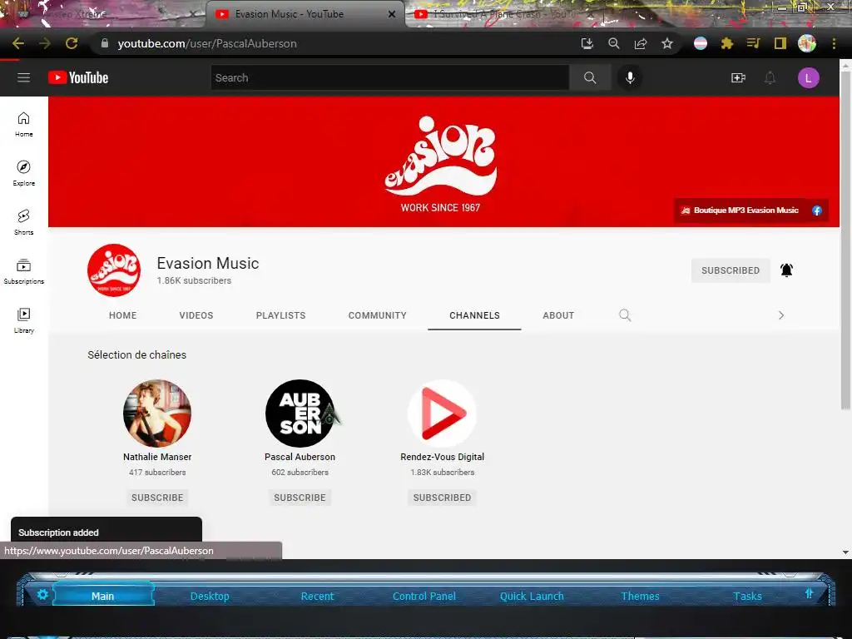
Task: Go to Home in the sidebar
Action: coord(23,125)
